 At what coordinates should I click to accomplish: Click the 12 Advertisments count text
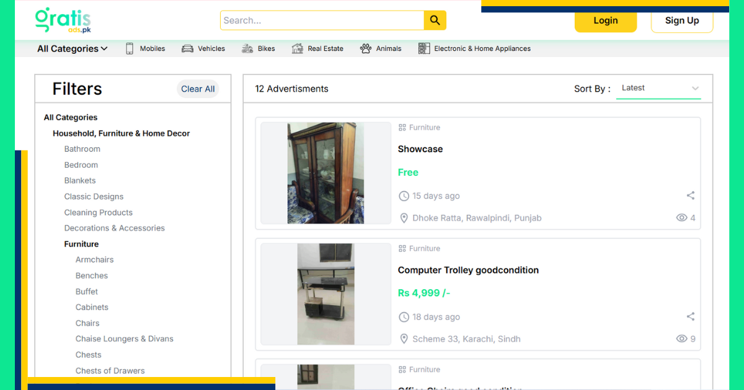[292, 89]
